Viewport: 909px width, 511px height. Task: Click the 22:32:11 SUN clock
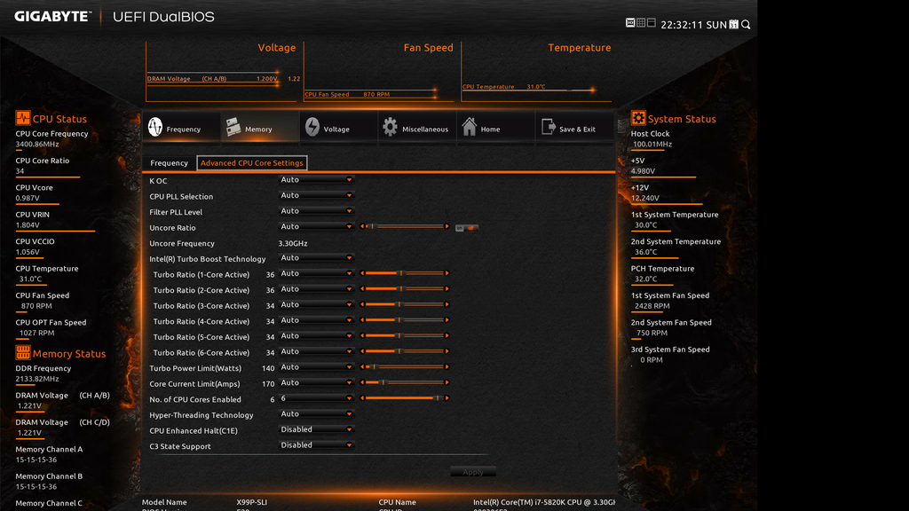point(693,24)
